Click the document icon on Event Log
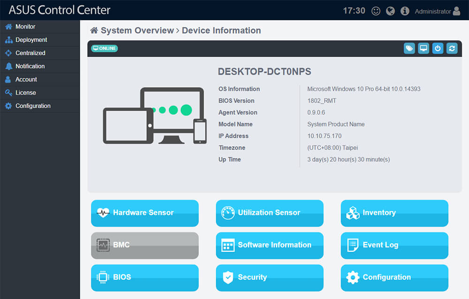The width and height of the screenshot is (469, 299). click(353, 245)
